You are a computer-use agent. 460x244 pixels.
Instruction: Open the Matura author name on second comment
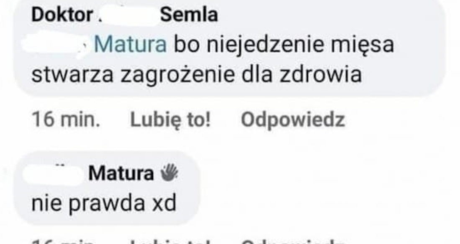coord(121,173)
